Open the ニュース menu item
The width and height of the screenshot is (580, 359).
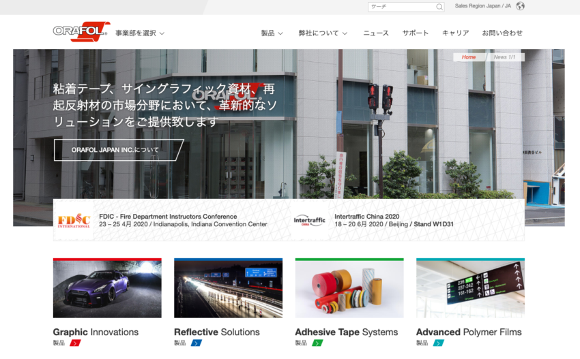click(x=376, y=33)
